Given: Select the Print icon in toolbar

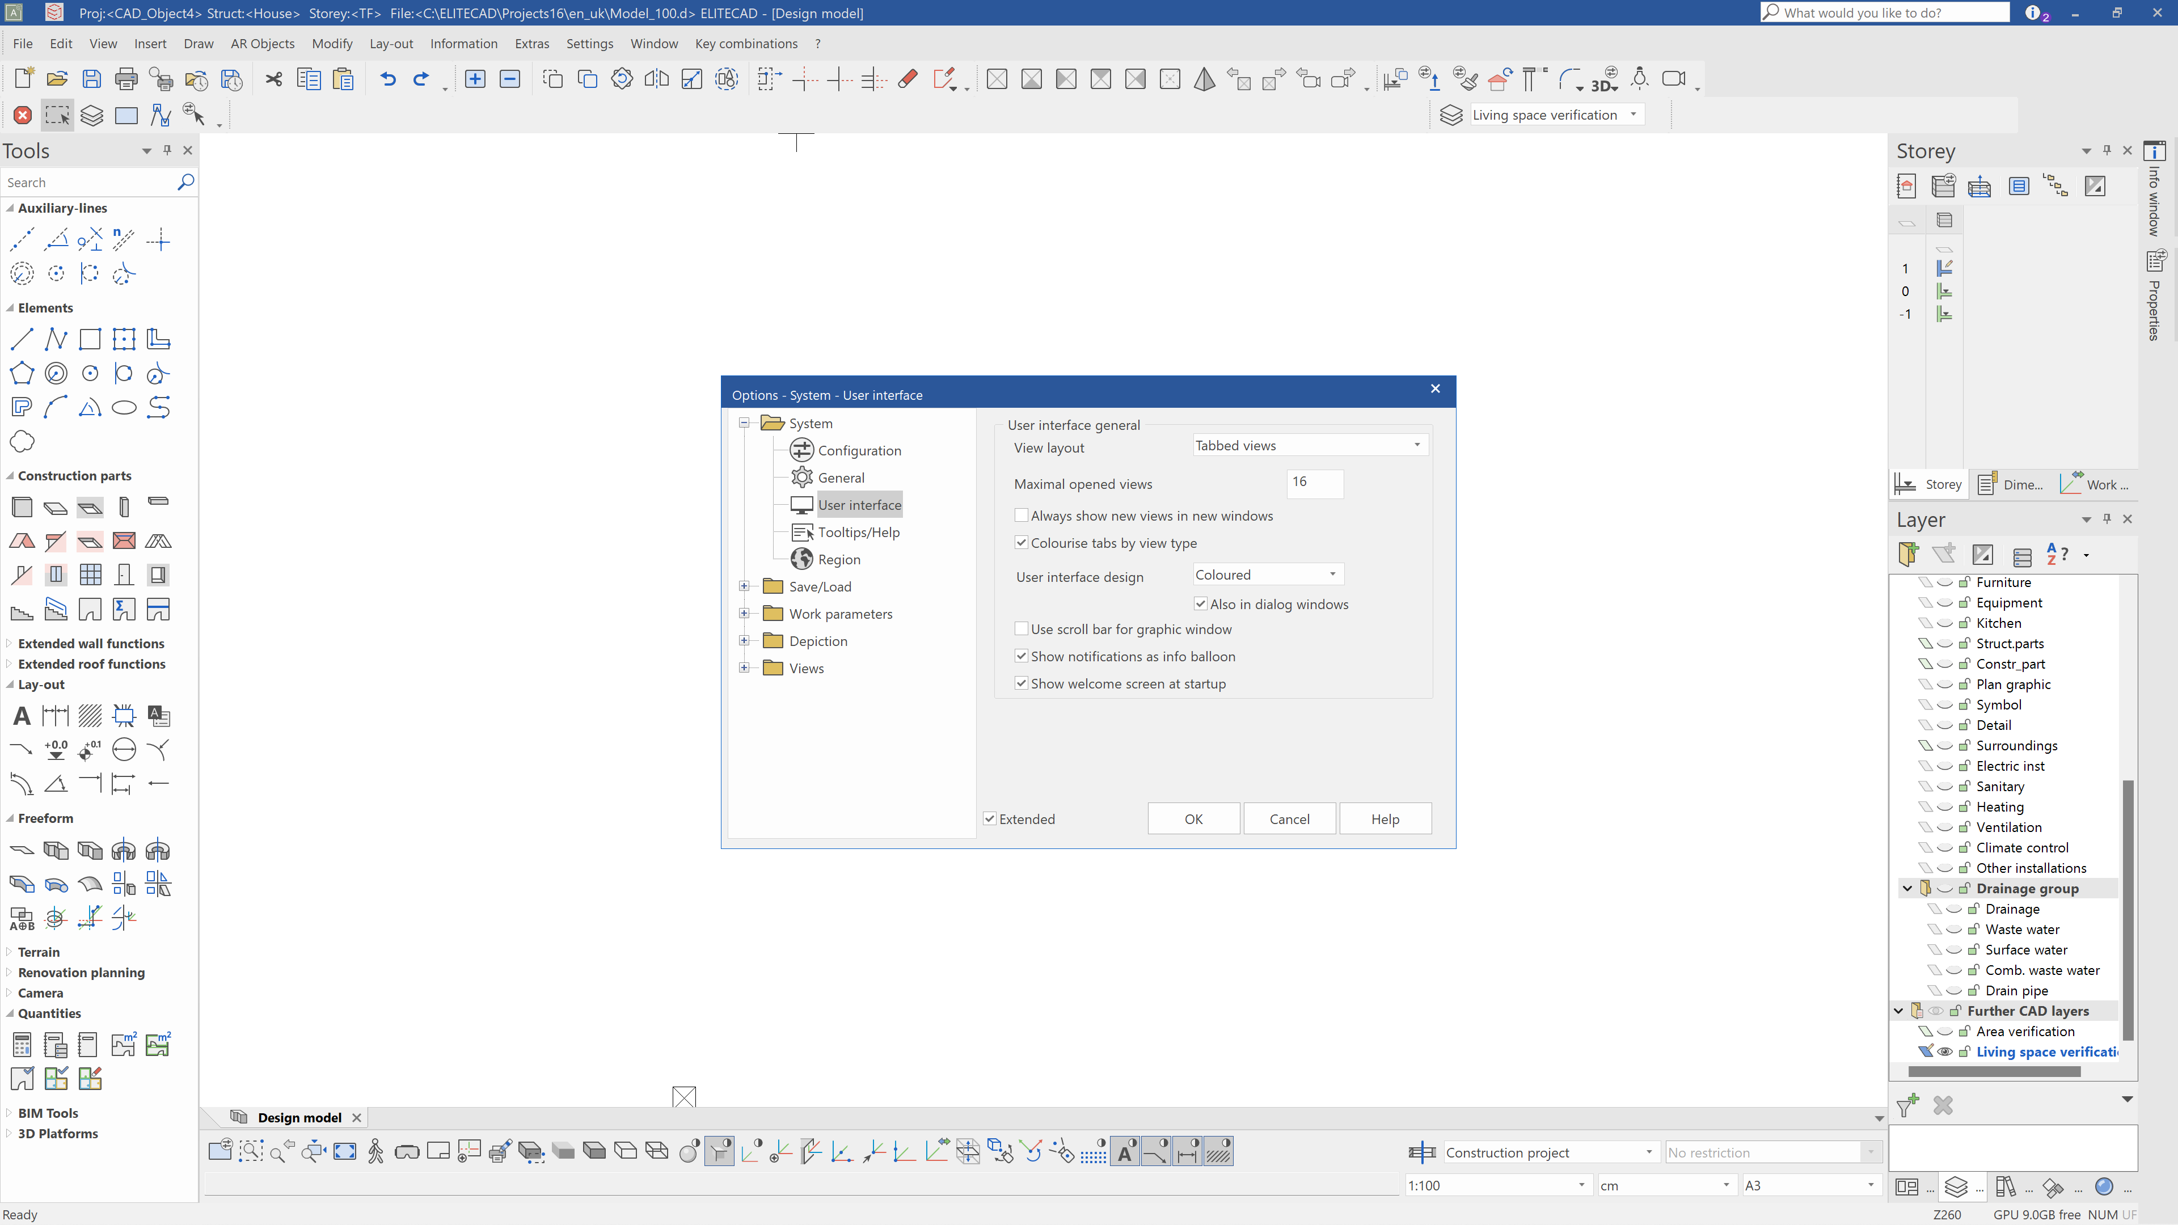Looking at the screenshot, I should (126, 79).
